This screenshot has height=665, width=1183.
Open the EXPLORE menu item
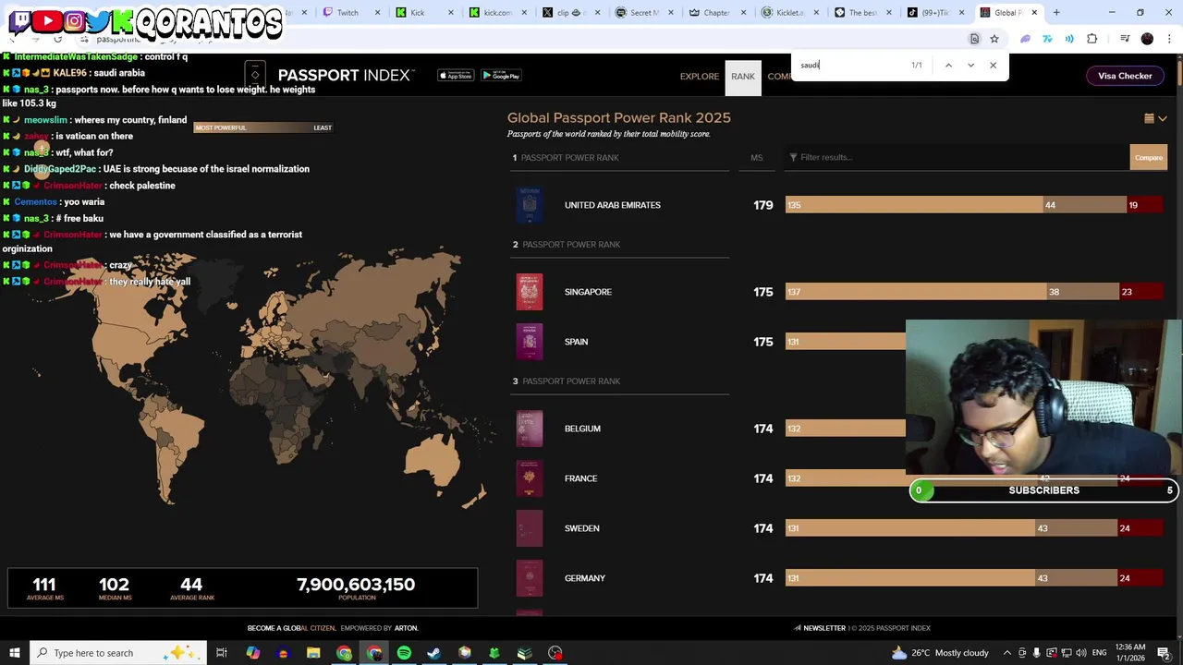click(700, 76)
